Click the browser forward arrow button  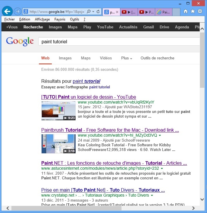pyautogui.click(x=18, y=11)
